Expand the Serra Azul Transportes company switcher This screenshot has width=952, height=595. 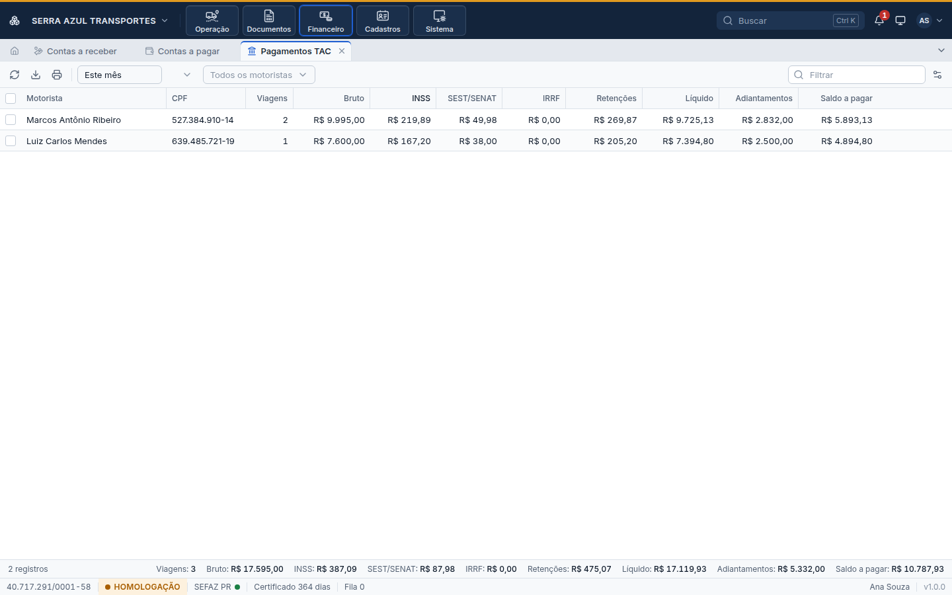(100, 20)
